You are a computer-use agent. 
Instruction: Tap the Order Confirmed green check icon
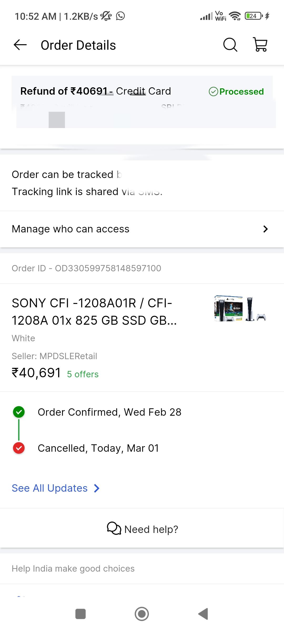(19, 412)
